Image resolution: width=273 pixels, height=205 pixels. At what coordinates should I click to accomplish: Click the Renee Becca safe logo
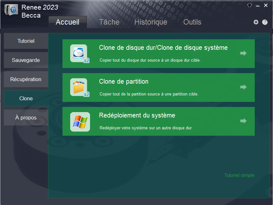coord(11,10)
